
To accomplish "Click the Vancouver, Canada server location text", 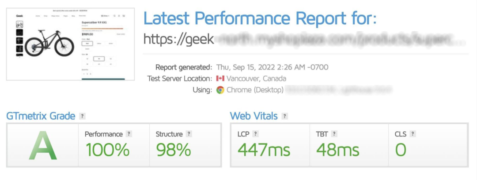I will point(257,78).
